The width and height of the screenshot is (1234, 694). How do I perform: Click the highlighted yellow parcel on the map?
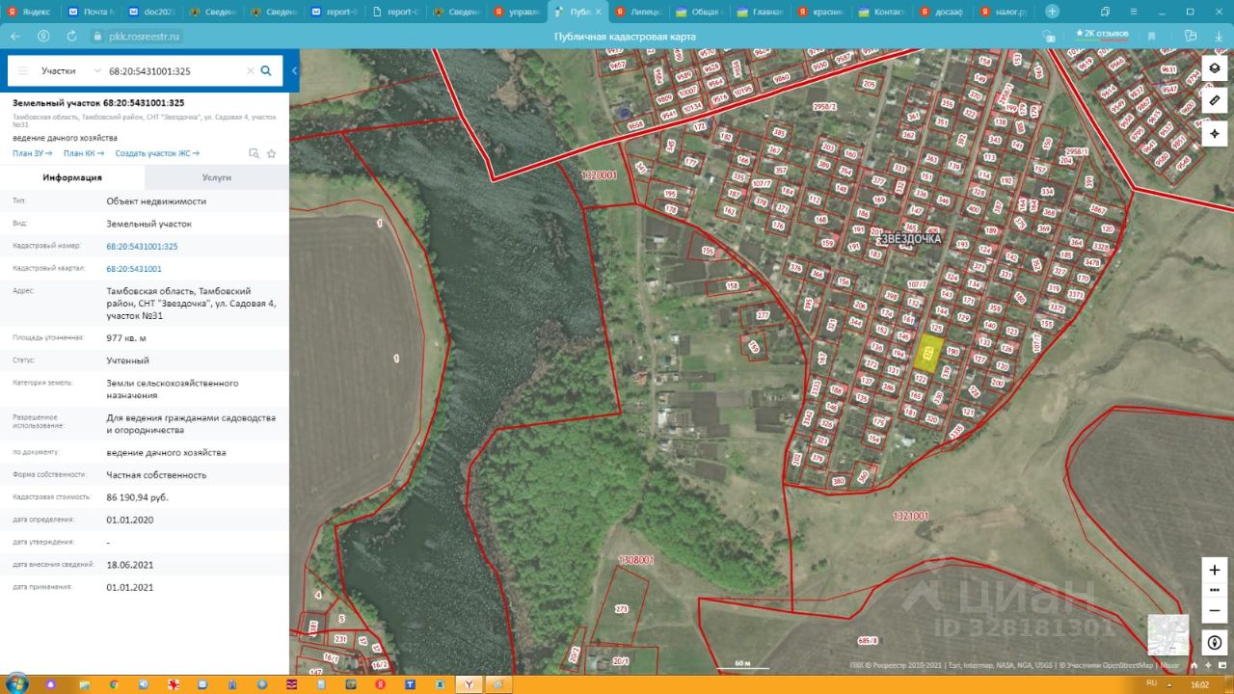pyautogui.click(x=928, y=354)
